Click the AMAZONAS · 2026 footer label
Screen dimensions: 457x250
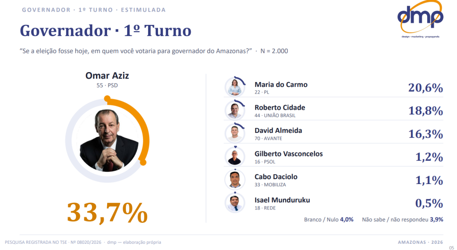point(420,242)
